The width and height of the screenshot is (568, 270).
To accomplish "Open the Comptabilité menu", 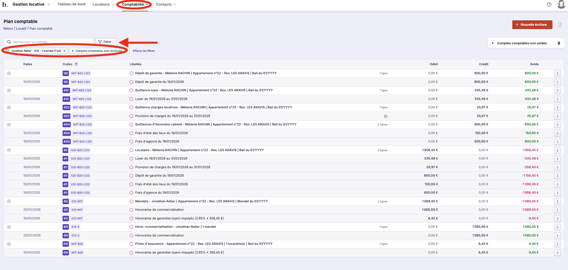I will click(134, 4).
